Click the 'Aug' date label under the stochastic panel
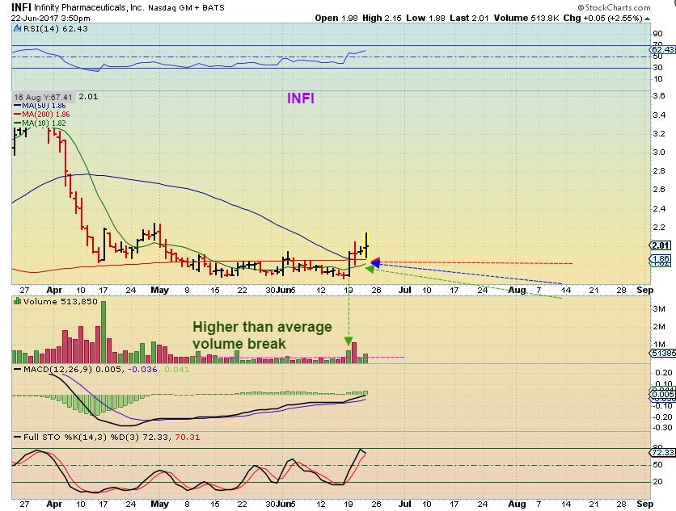 pyautogui.click(x=517, y=504)
